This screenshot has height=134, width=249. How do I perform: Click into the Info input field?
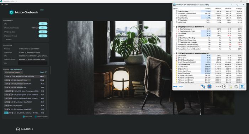pyautogui.click(x=33, y=63)
